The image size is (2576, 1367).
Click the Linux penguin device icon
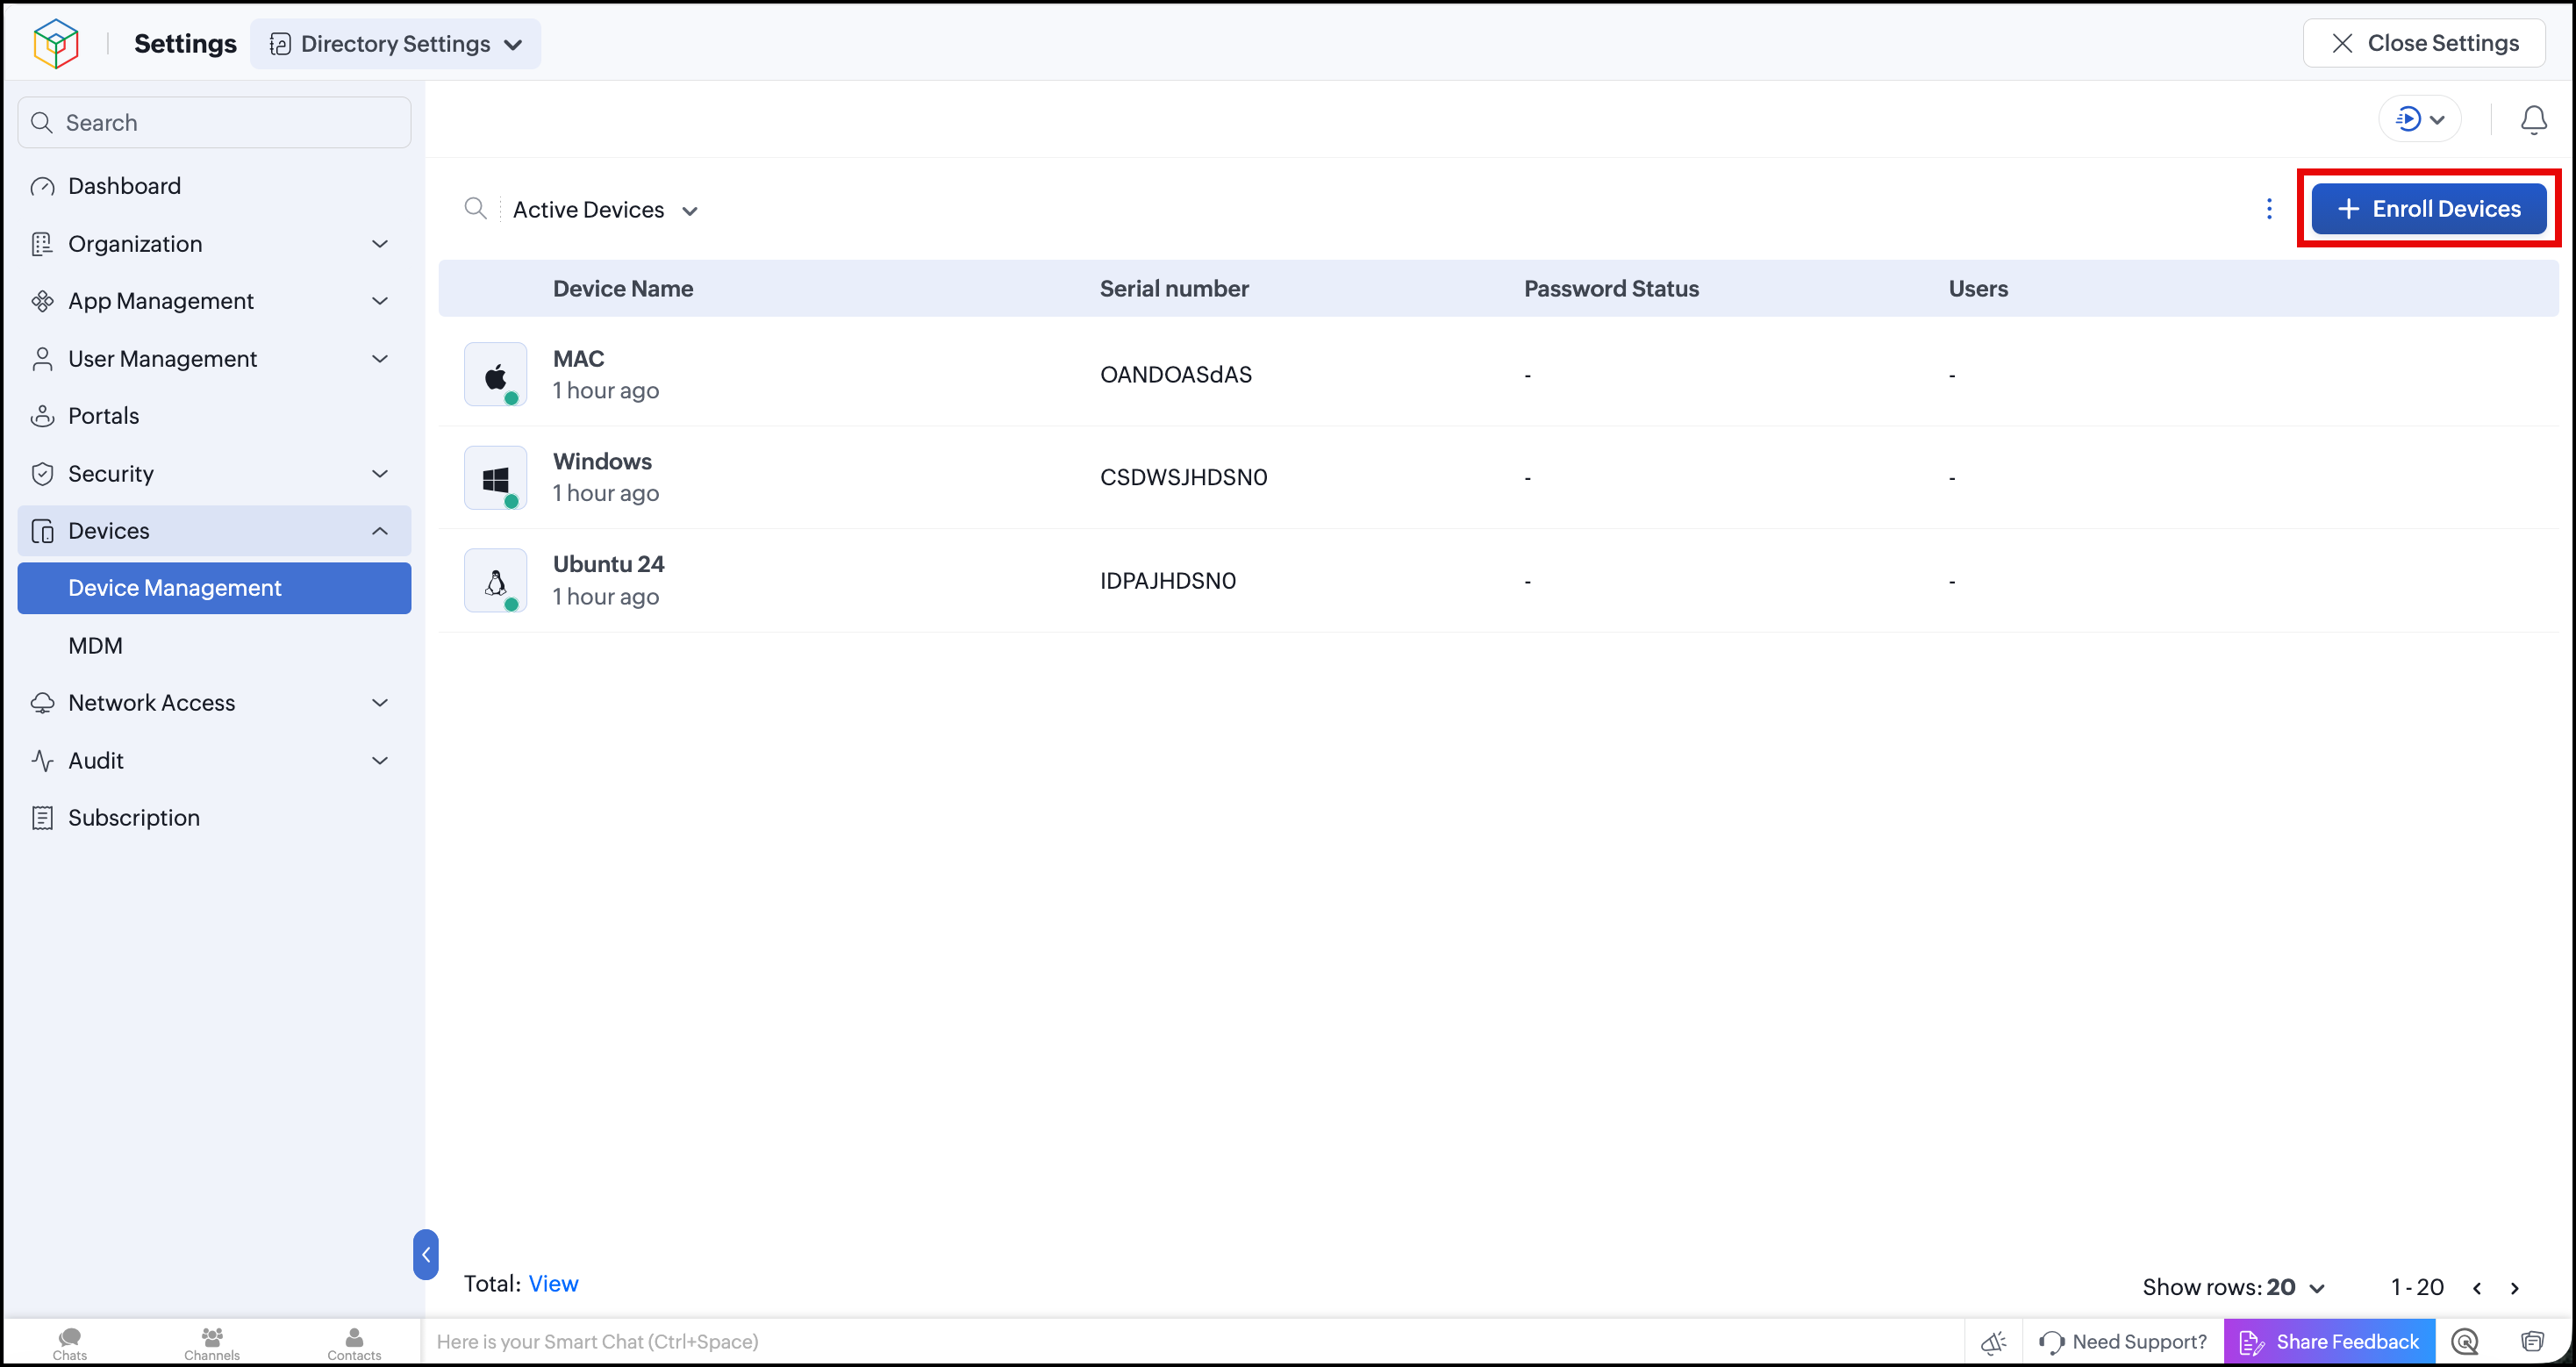pos(495,581)
